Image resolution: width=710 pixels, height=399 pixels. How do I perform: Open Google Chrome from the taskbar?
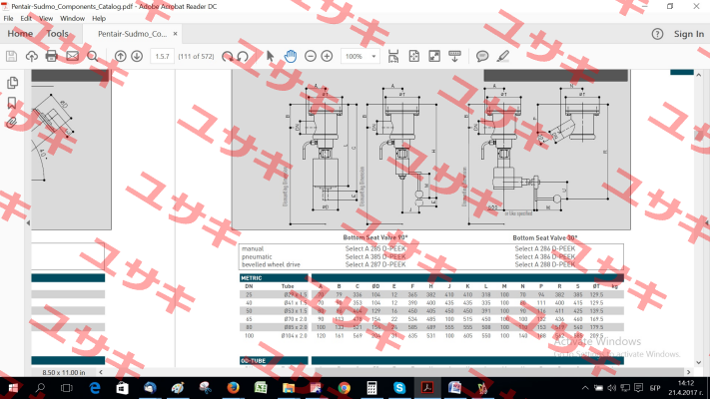345,388
